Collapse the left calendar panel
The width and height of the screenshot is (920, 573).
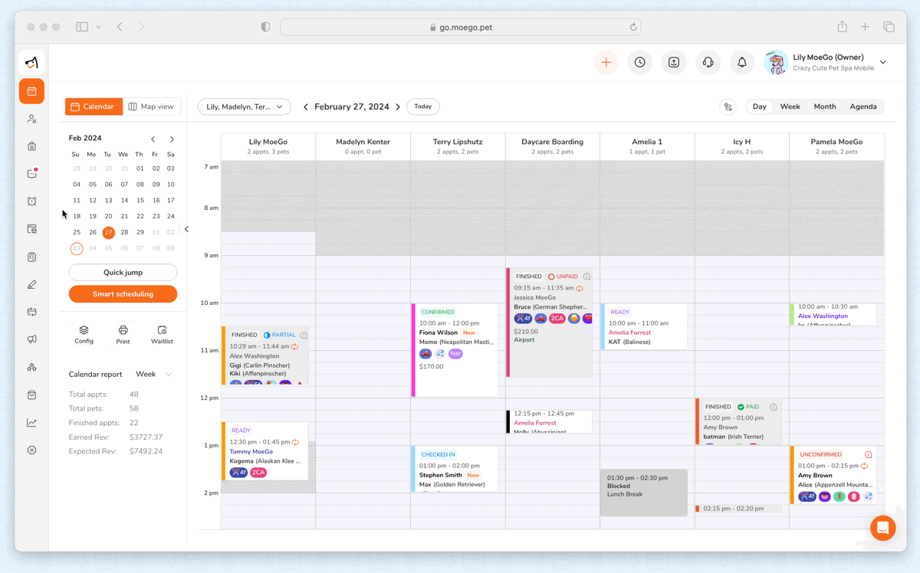coord(186,229)
